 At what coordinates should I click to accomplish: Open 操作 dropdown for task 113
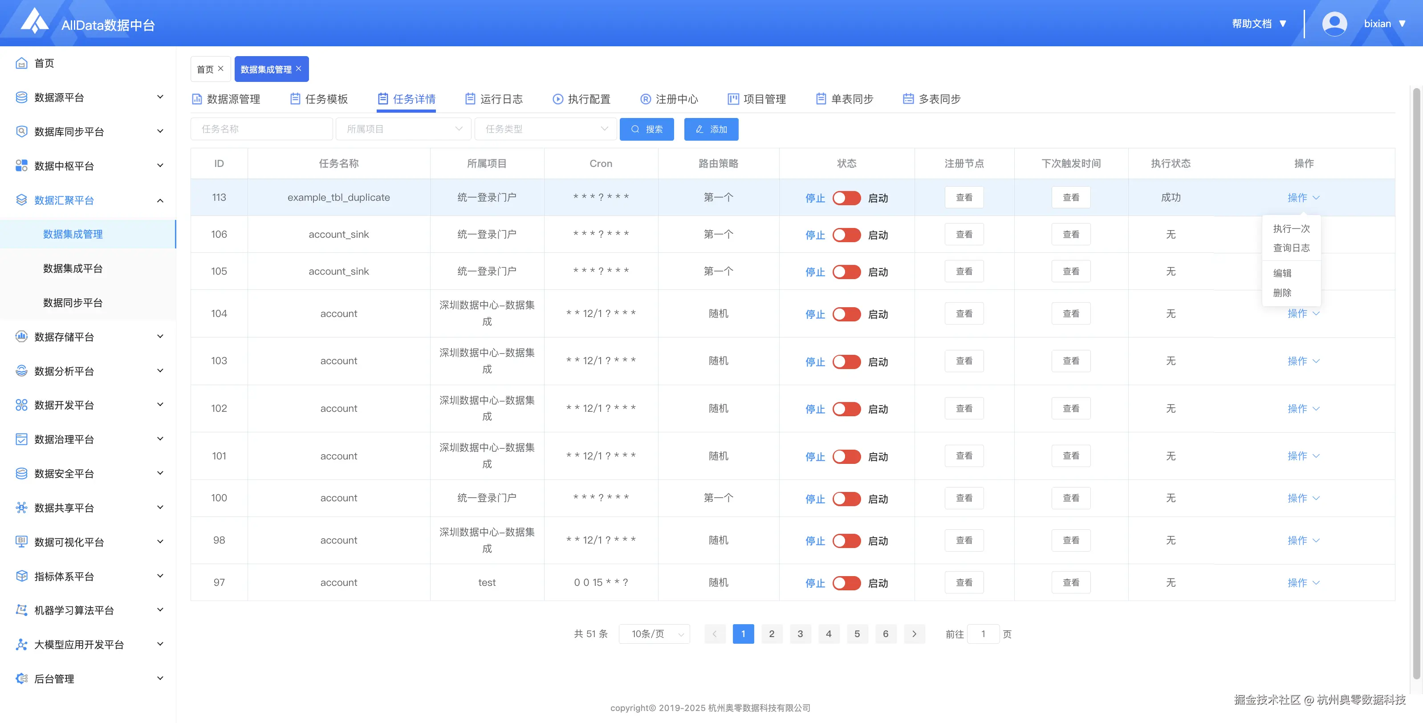[1303, 197]
